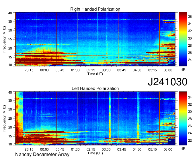Click the "00:00" time tick on Left Handed plot
Screen dimensions: 195x158
[44, 149]
